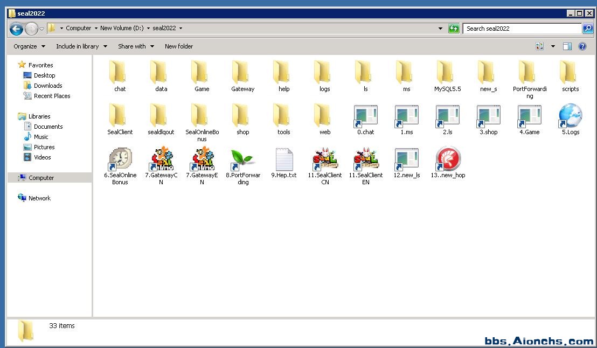The width and height of the screenshot is (597, 348).
Task: Open the Share with menu
Action: pos(136,46)
